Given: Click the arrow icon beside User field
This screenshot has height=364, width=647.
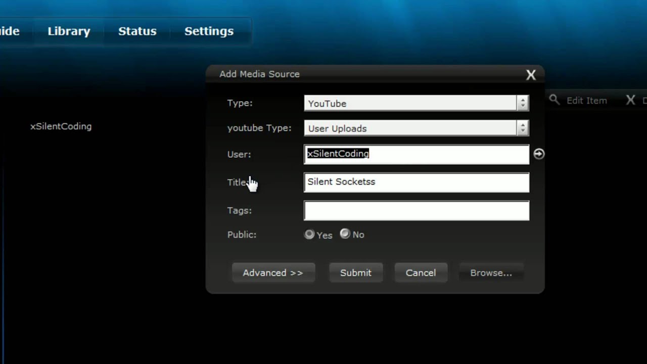Looking at the screenshot, I should coord(539,154).
